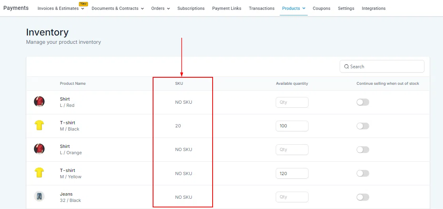Click quantity field for Shirt L / Orange
This screenshot has width=443, height=209.
292,150
